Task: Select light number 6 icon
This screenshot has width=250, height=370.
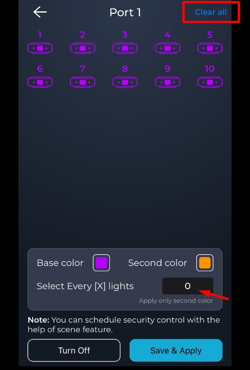Action: [40, 82]
